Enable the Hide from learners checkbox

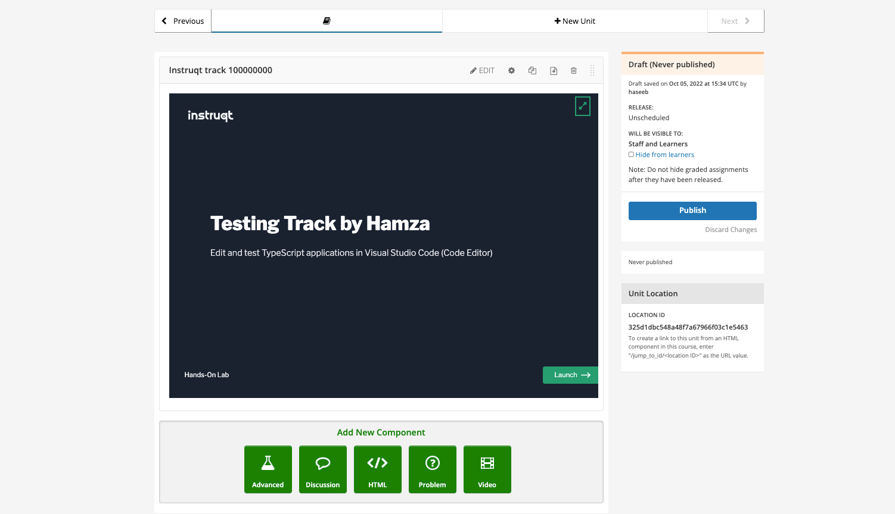631,154
